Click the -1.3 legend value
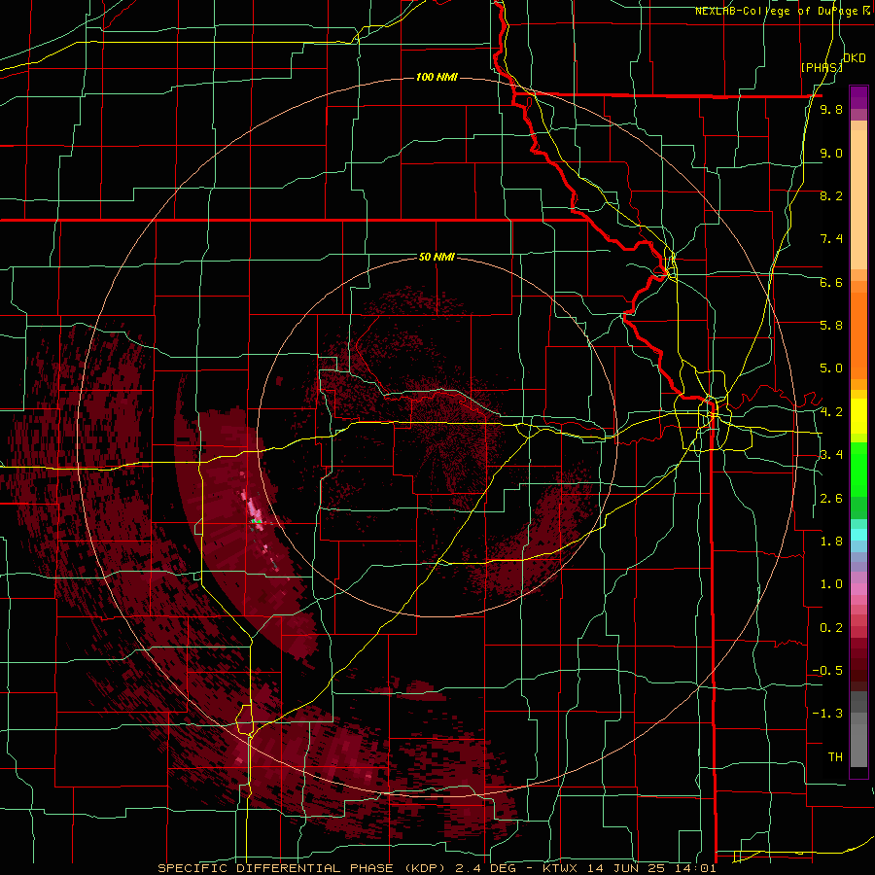 pyautogui.click(x=827, y=714)
